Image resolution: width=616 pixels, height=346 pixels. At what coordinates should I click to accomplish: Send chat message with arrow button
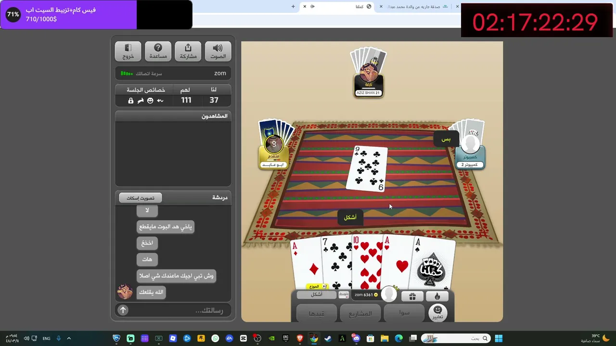tap(123, 310)
